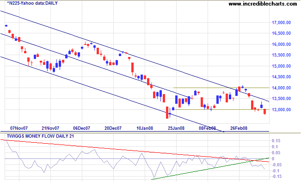Click the 0.1 money flow axis value
The height and width of the screenshot is (183, 301).
point(275,147)
